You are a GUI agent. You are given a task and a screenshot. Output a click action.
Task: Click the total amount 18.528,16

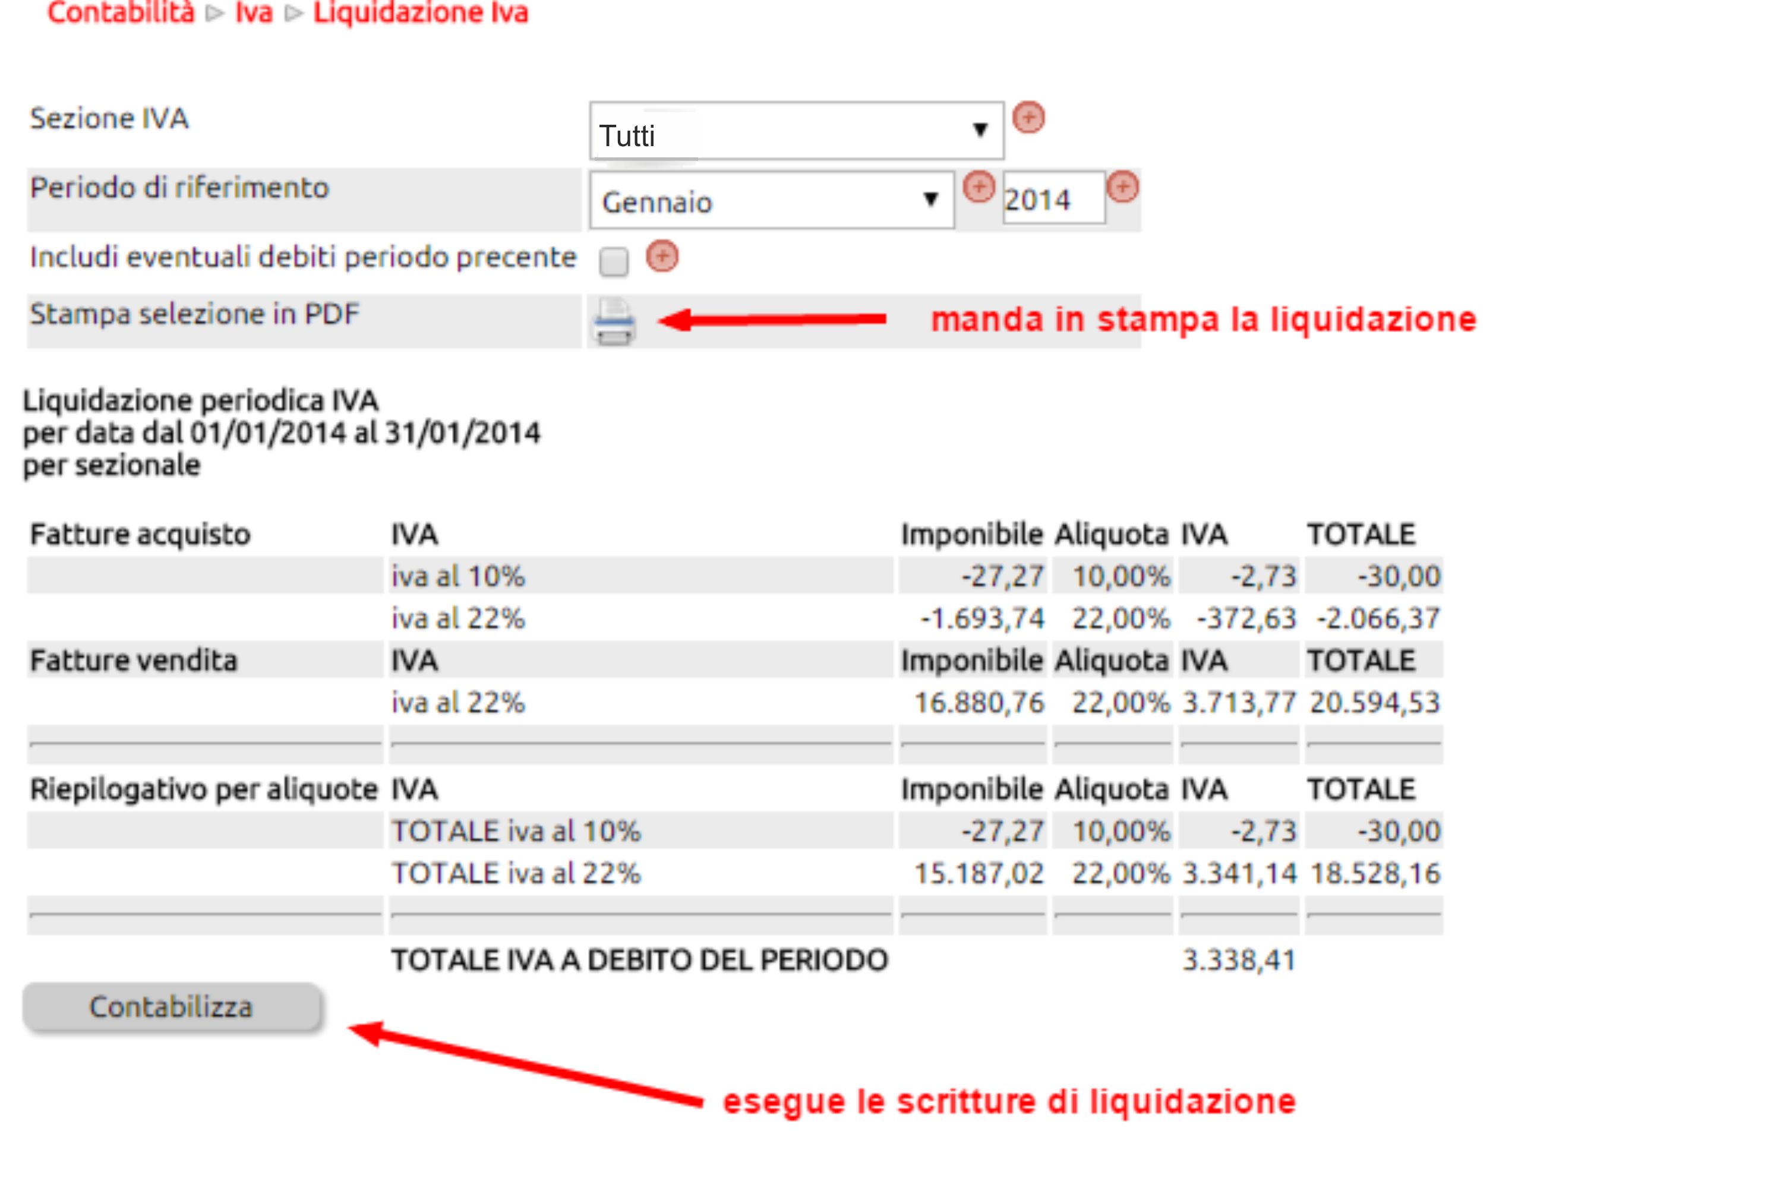(1374, 873)
